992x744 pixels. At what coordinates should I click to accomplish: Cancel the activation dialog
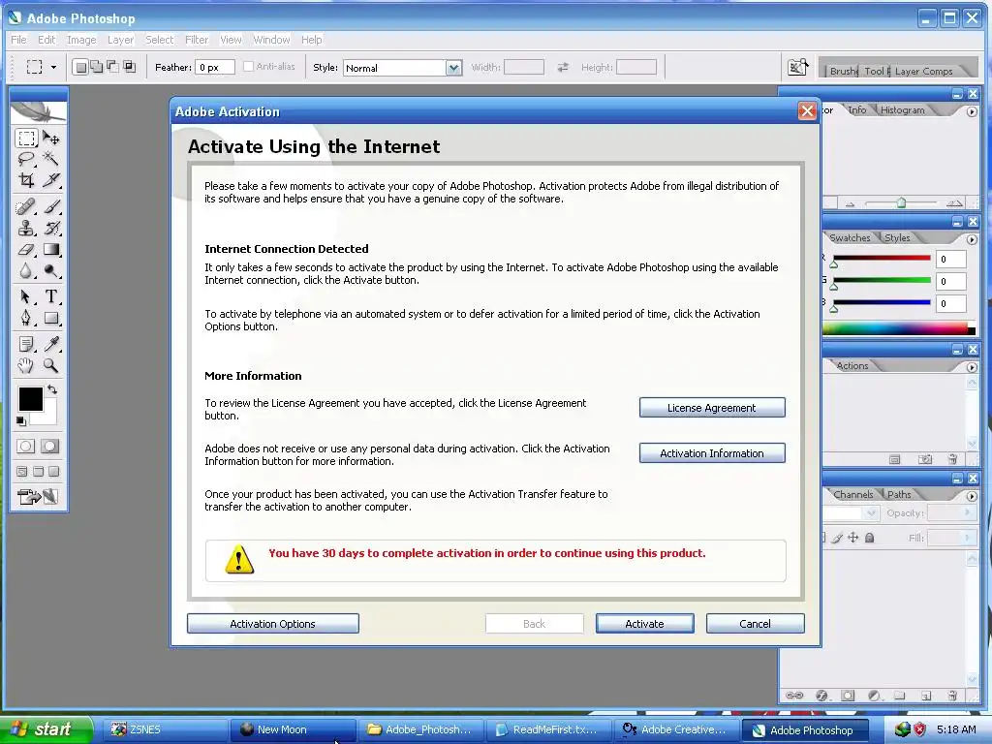pyautogui.click(x=756, y=623)
